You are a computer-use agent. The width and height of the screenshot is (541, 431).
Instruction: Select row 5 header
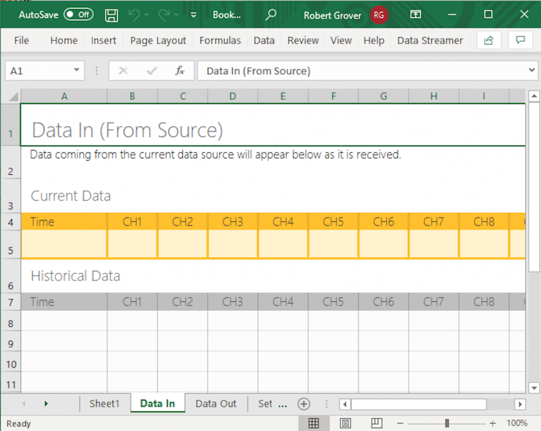click(x=11, y=244)
